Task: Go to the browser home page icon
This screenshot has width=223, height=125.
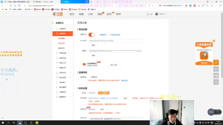Action: coord(15,6)
